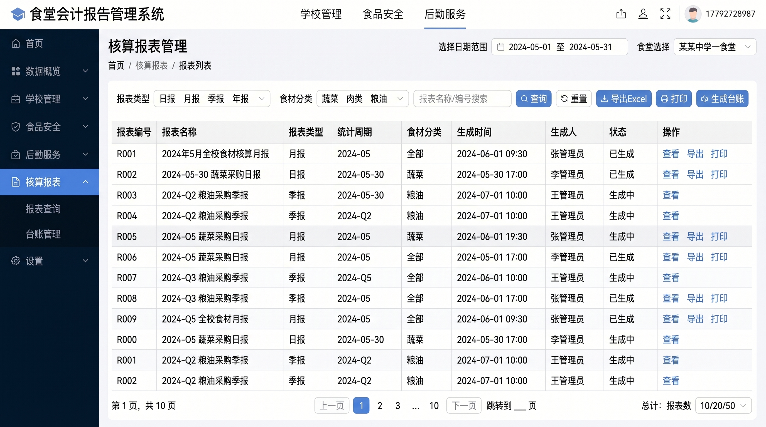Open the page size 10/20/50 dropdown
The width and height of the screenshot is (766, 427).
click(723, 406)
